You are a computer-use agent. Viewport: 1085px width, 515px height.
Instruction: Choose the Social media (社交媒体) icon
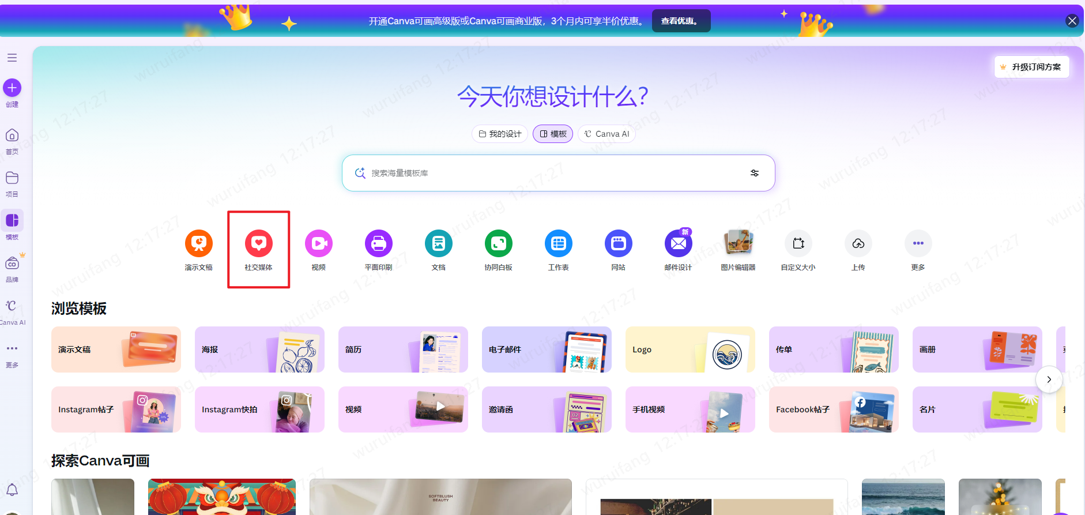[259, 243]
